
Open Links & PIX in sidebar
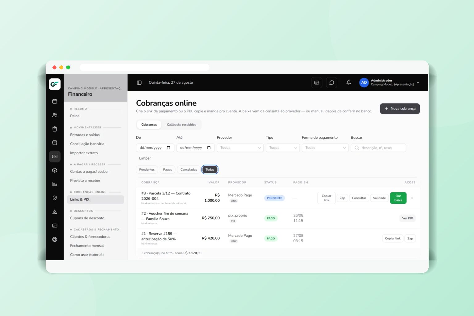pos(95,200)
